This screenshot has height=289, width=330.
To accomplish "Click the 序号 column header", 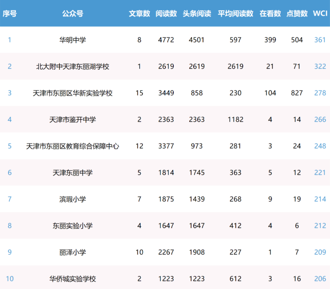I will 10,14.
